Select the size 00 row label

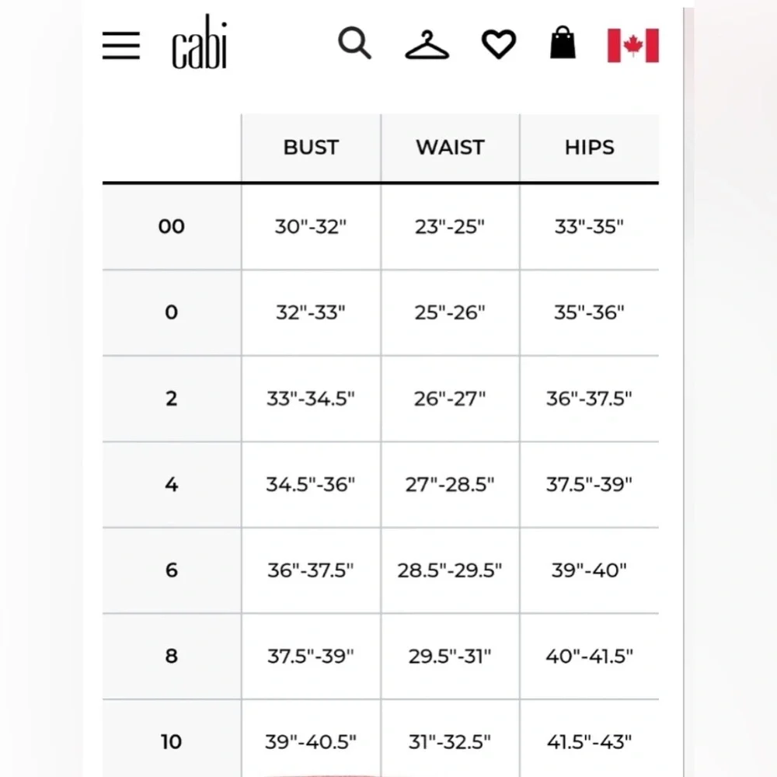point(171,227)
